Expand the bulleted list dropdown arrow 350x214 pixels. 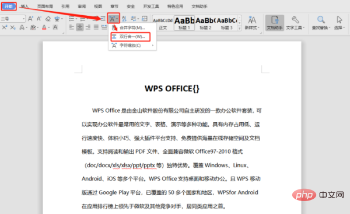point(76,19)
